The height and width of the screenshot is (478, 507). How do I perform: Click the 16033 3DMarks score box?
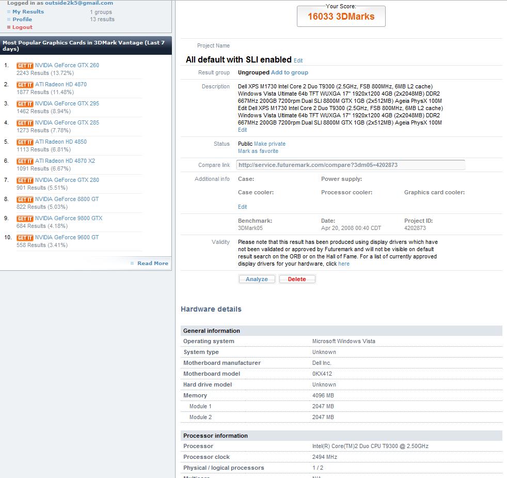tap(341, 16)
